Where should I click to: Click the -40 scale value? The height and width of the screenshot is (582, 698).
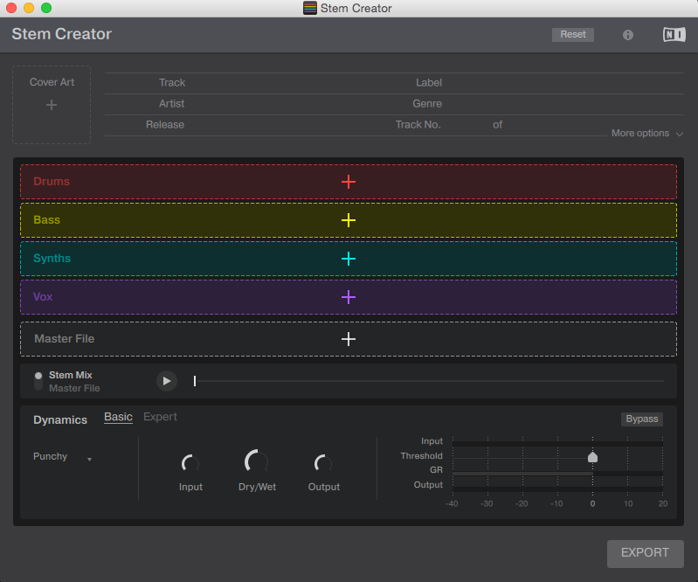point(452,503)
